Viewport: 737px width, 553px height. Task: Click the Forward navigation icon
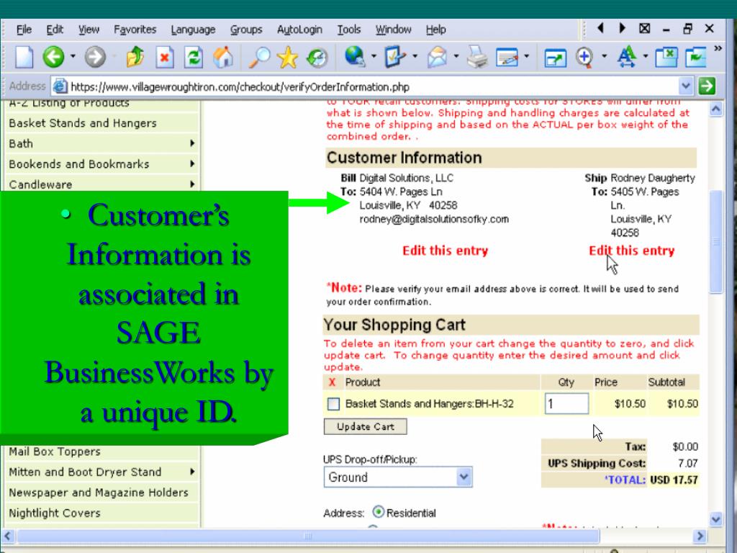point(94,58)
